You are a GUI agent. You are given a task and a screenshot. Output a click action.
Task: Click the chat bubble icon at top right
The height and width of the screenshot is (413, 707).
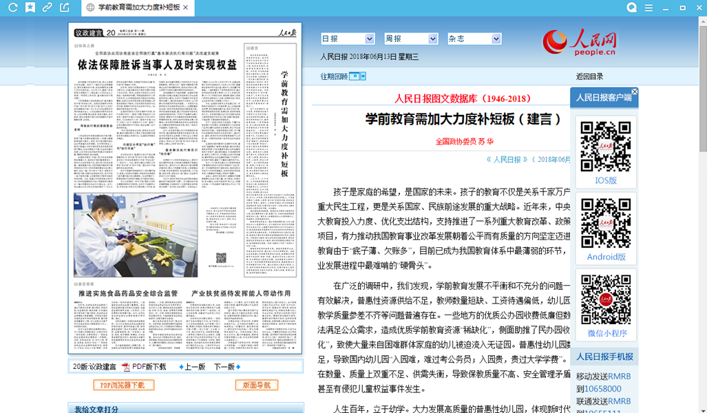(631, 8)
